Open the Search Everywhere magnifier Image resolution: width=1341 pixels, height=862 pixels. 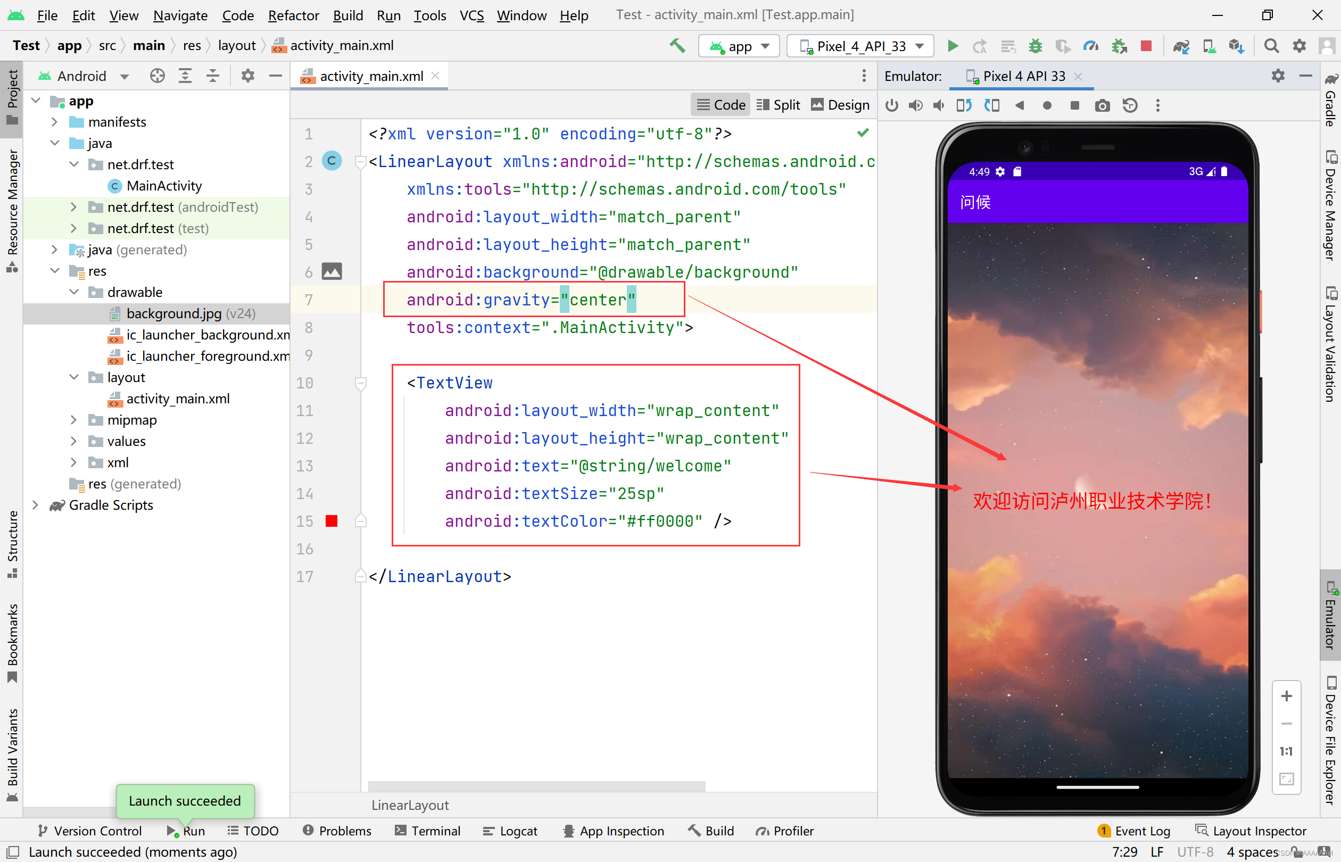pos(1271,46)
